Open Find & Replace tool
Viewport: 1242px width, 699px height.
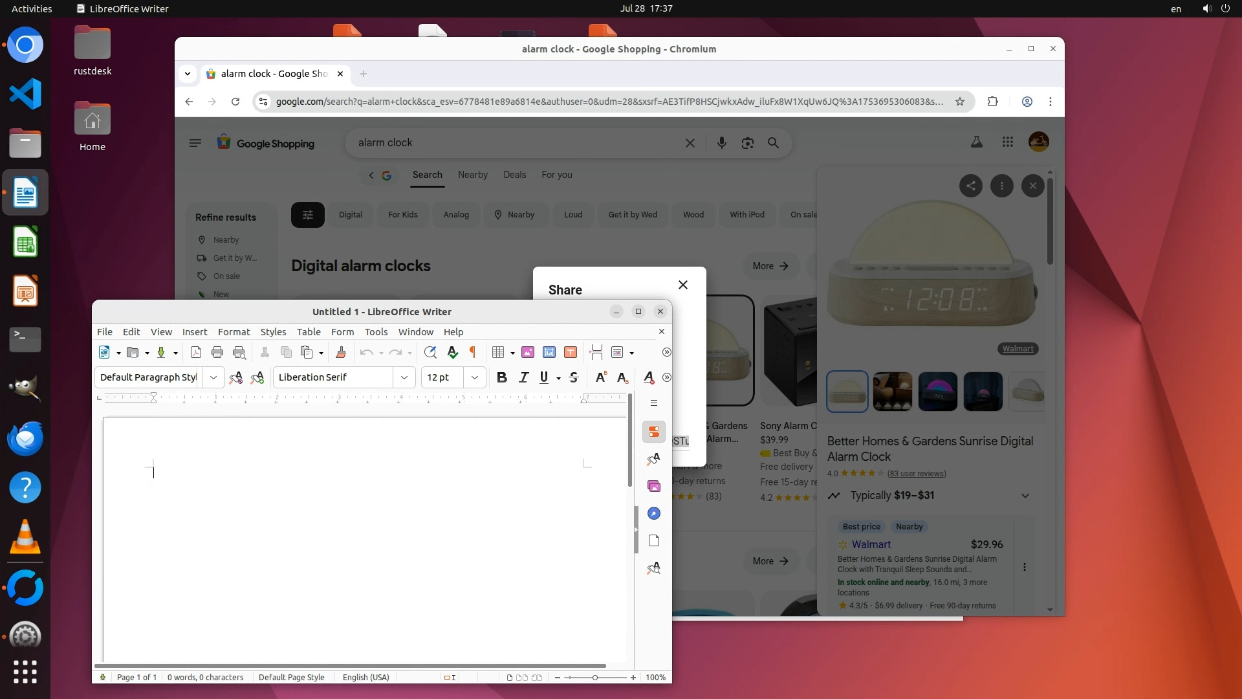(x=430, y=352)
